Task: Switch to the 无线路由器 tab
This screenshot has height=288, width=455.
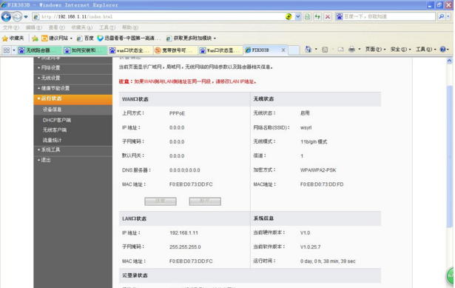Action: tap(39, 50)
